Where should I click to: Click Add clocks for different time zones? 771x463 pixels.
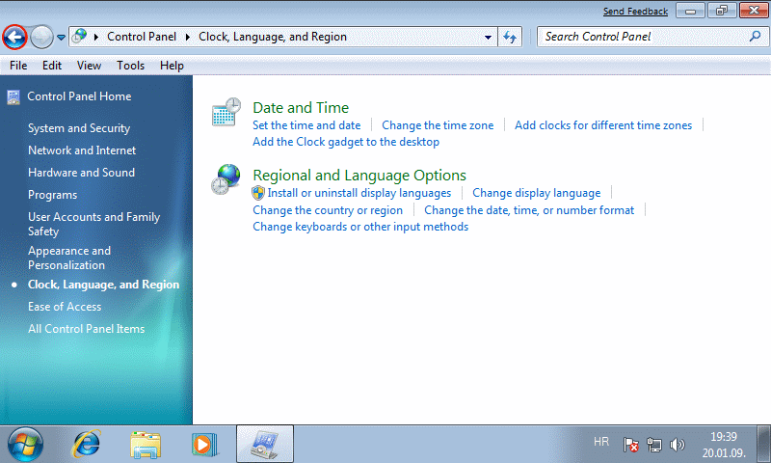(x=603, y=125)
